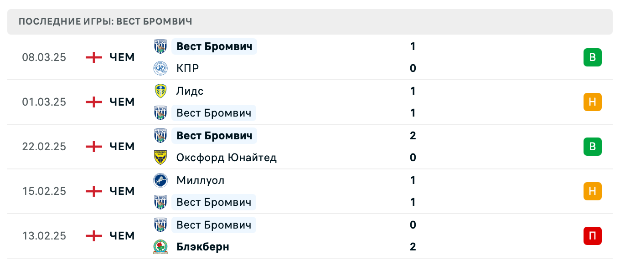Screen dimensions: 620x265
Task: Click the England flag beside date 08.03.25
Action: pyautogui.click(x=93, y=57)
